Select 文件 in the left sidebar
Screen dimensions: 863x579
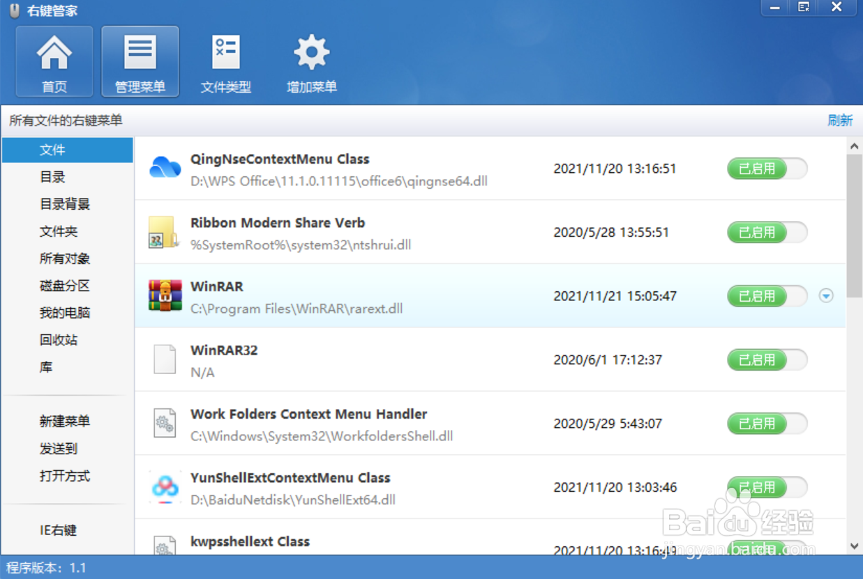[x=68, y=150]
